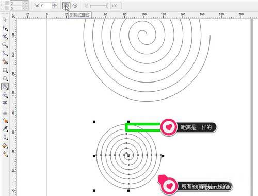Click left-middle selection handle of small spiral
258x196 pixels.
pyautogui.click(x=94, y=156)
